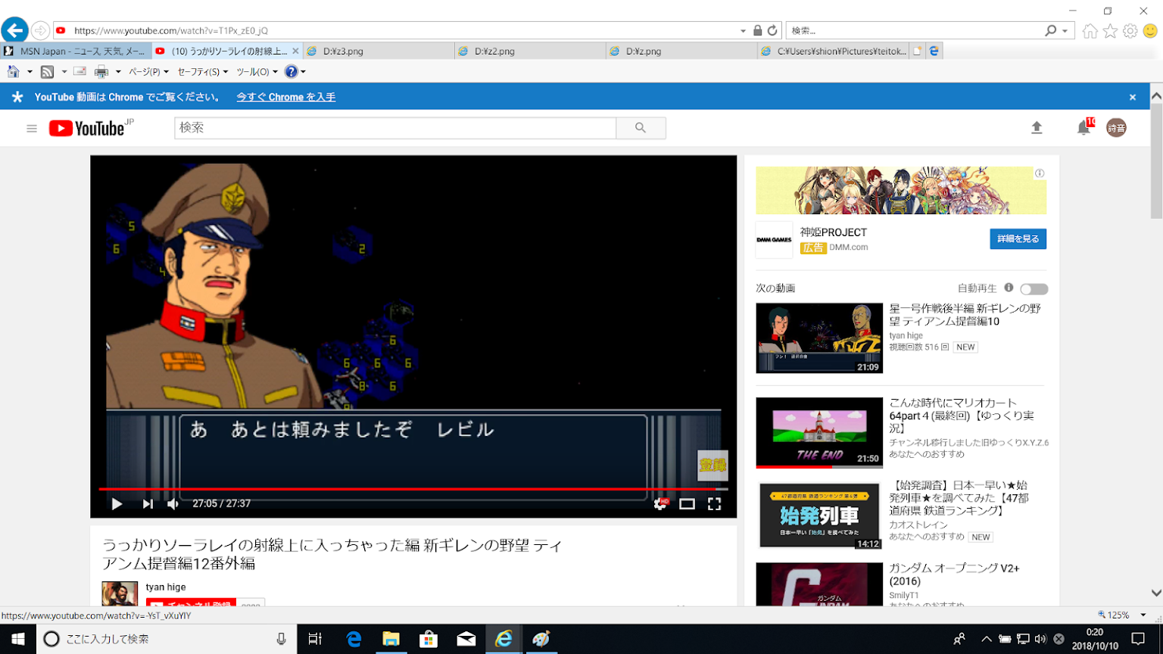
Task: Open the ツール(O) menu
Action: click(x=257, y=72)
